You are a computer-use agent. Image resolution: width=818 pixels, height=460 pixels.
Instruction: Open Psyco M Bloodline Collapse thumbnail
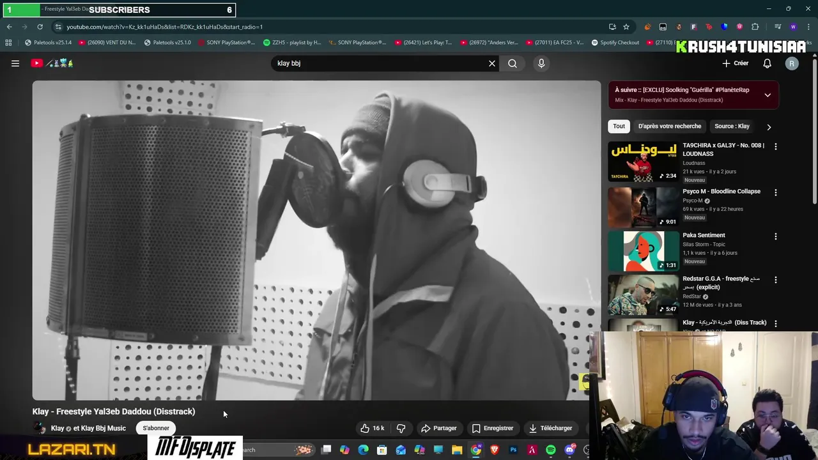pyautogui.click(x=643, y=208)
